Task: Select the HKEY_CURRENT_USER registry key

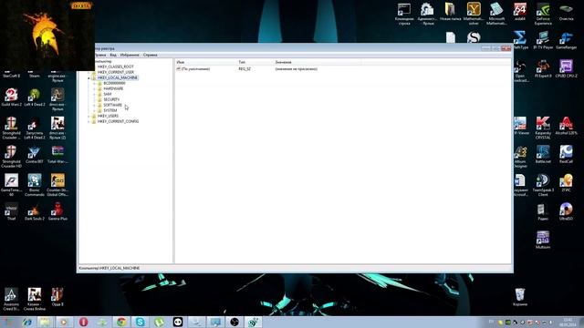Action: click(x=116, y=72)
